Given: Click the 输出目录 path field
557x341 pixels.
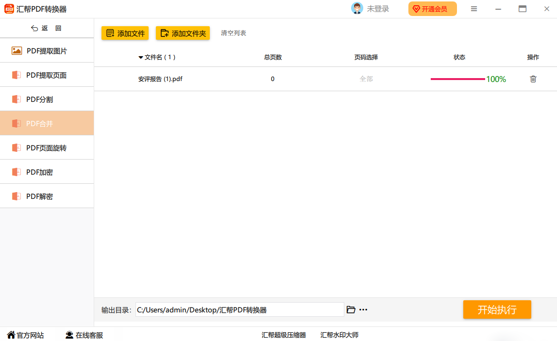Looking at the screenshot, I should tap(239, 309).
